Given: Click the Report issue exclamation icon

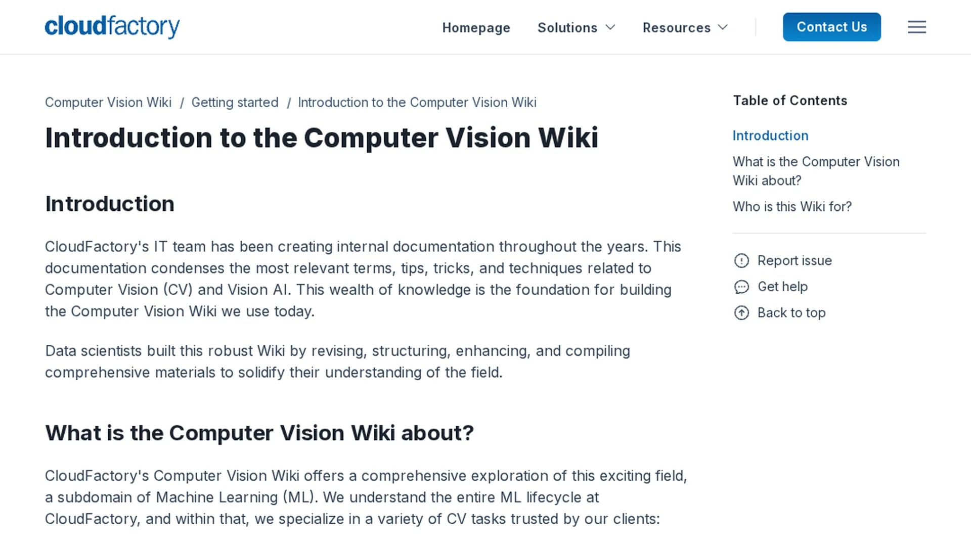Looking at the screenshot, I should pyautogui.click(x=741, y=261).
